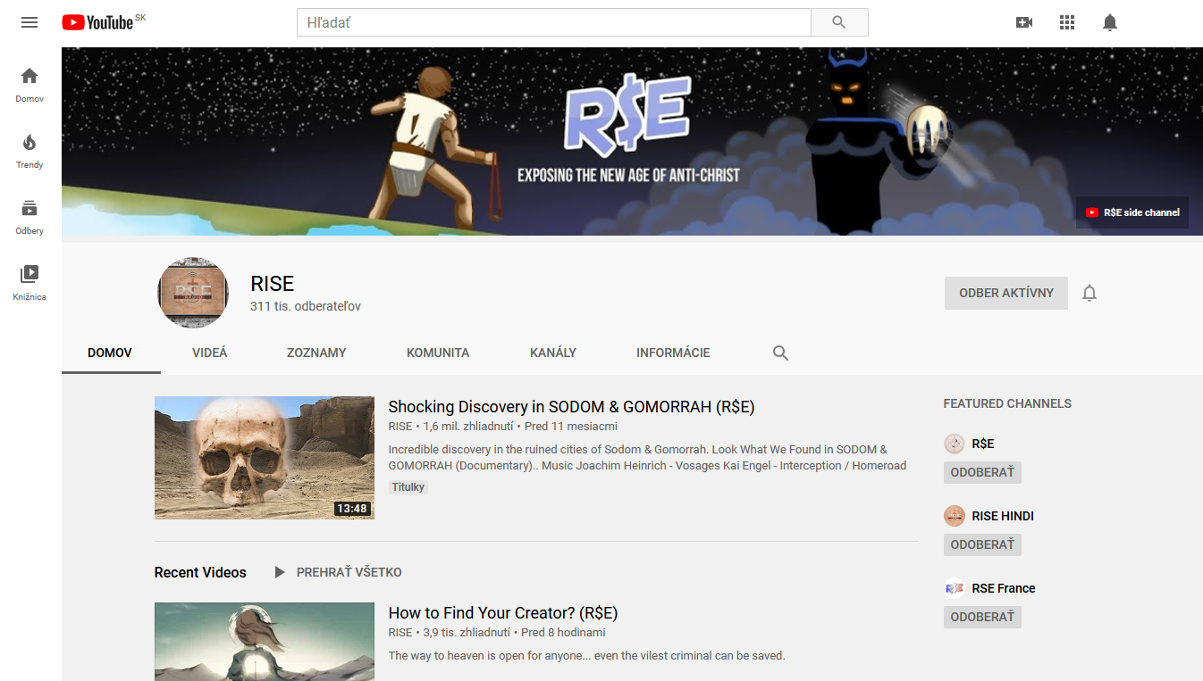Click the Odber aktívny button
Viewport: 1203px width, 681px height.
(x=1006, y=293)
